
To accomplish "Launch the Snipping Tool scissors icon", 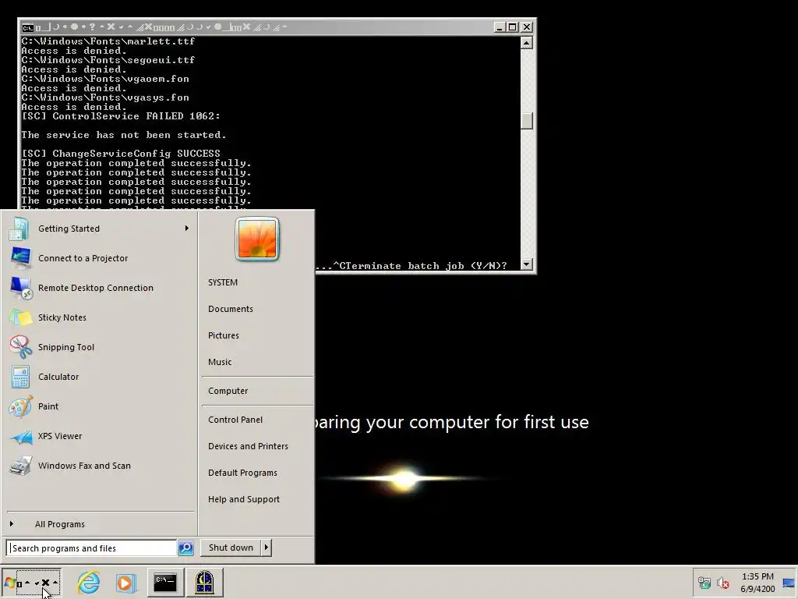I will pyautogui.click(x=20, y=347).
